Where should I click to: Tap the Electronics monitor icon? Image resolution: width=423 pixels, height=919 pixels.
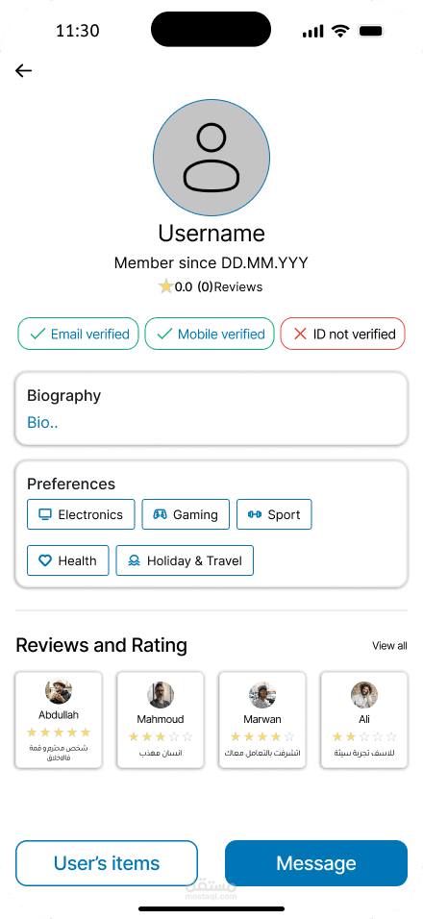(45, 514)
